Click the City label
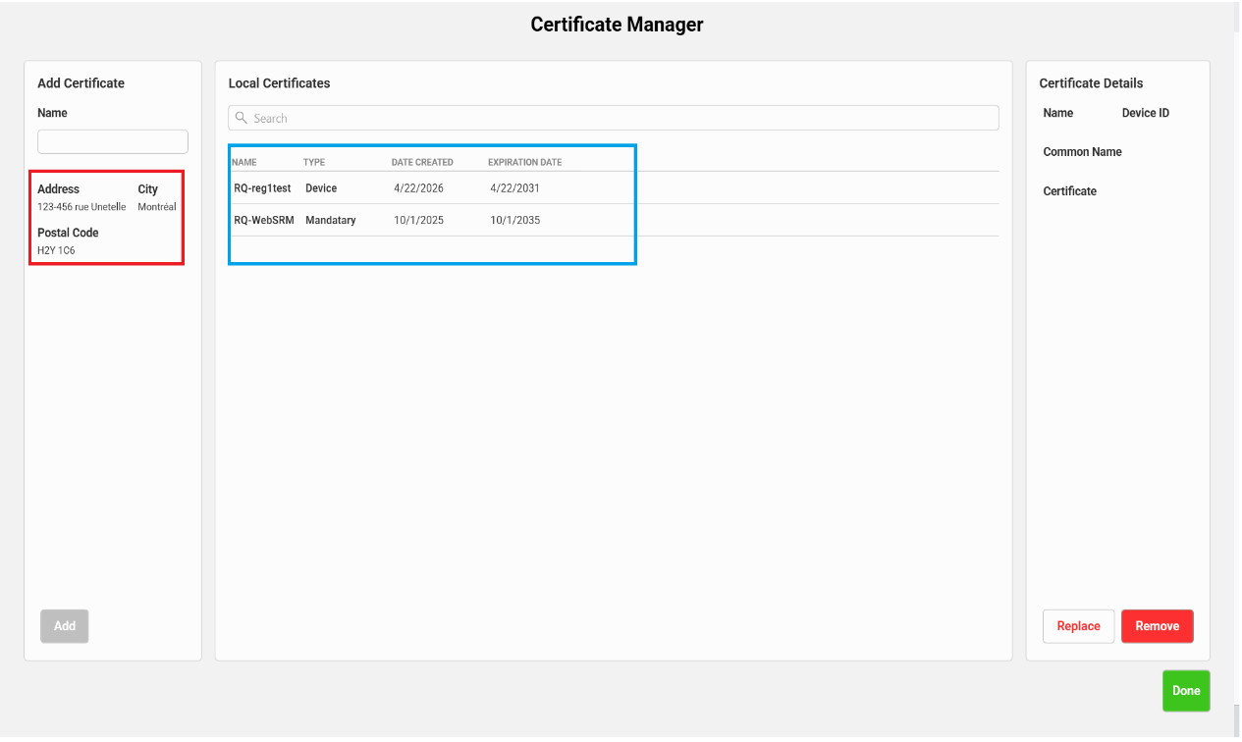1242x742 pixels. [147, 189]
